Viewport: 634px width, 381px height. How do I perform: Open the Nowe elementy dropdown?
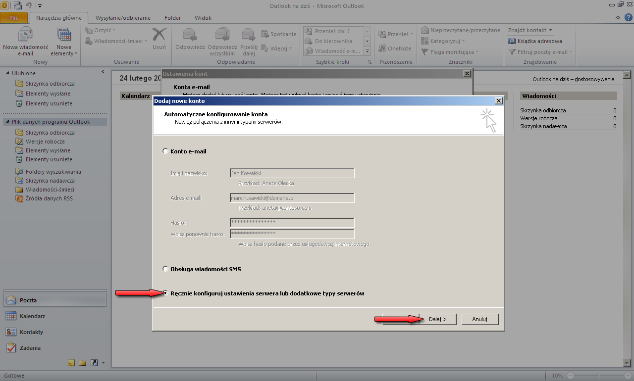64,42
